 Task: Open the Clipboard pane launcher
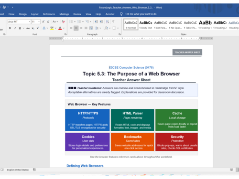pos(4,34)
